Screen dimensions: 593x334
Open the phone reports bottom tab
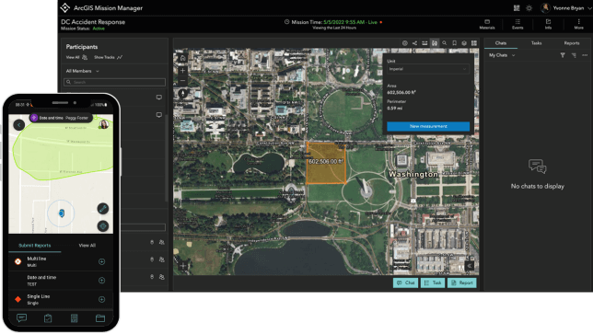tap(74, 318)
